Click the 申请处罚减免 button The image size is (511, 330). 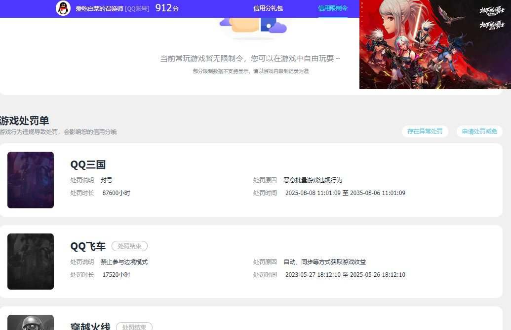click(x=479, y=132)
